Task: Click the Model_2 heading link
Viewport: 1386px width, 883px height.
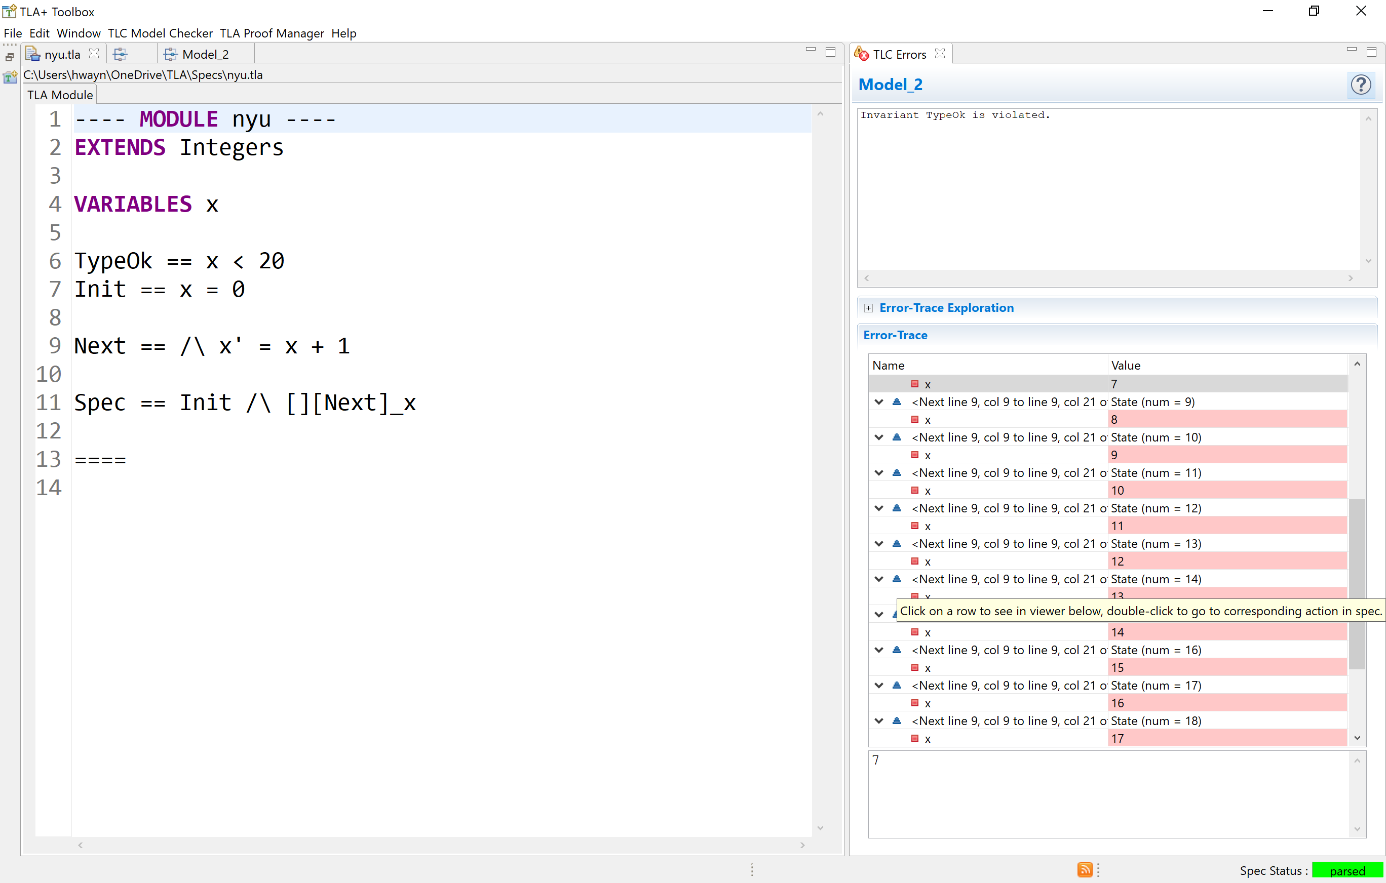Action: (891, 85)
